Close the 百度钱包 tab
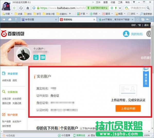Image resolution: width=154 pixels, height=138 pixels. [94, 20]
